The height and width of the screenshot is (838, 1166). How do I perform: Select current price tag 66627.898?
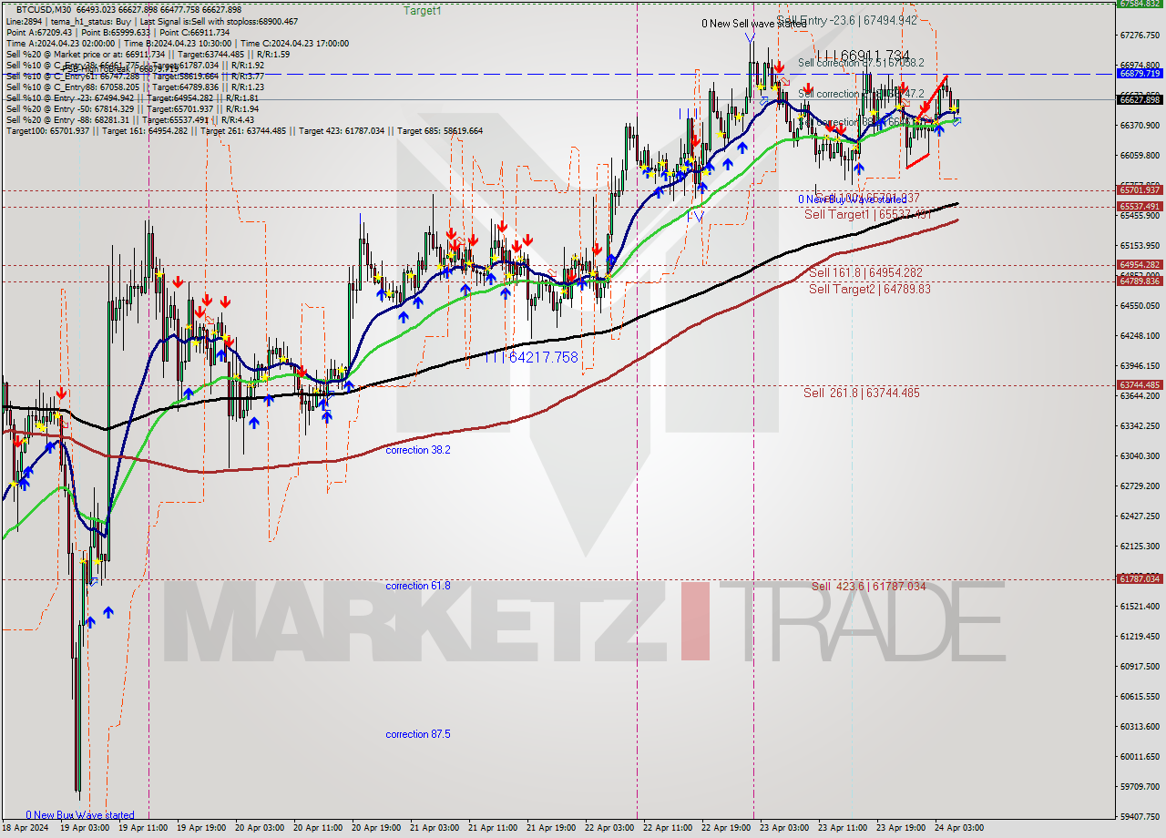coord(1139,99)
